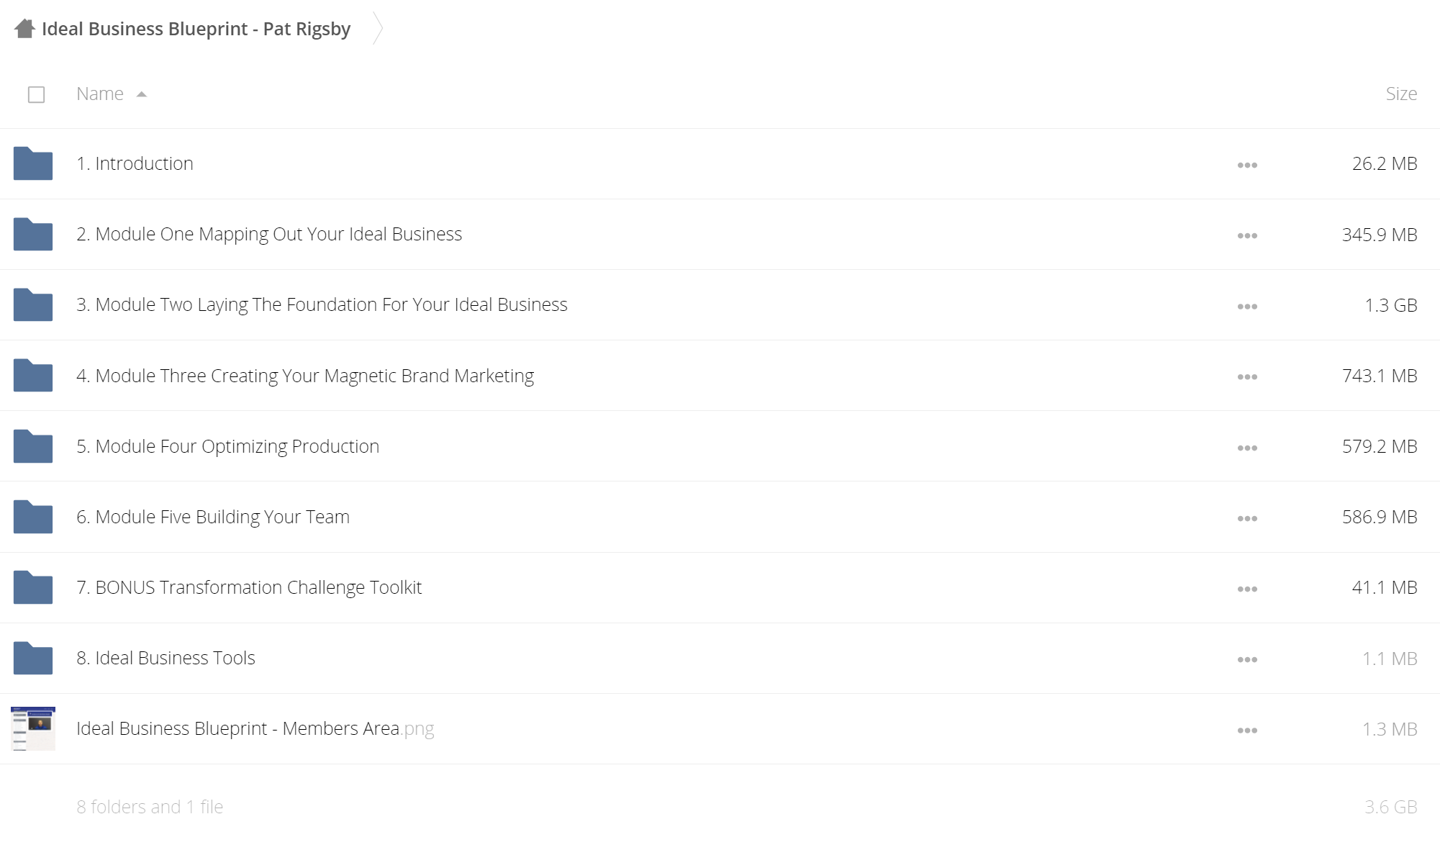Open Ideal Business Blueprint - Pat Rigsby breadcrumb
The width and height of the screenshot is (1440, 850).
click(196, 29)
